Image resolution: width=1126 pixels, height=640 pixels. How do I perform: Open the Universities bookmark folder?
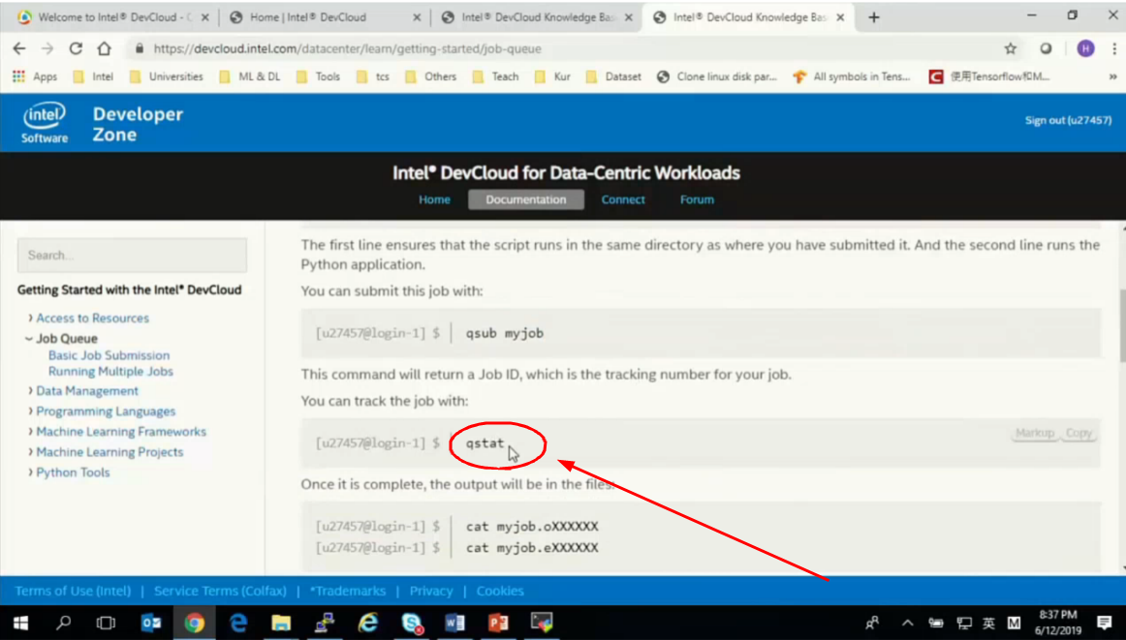click(167, 76)
